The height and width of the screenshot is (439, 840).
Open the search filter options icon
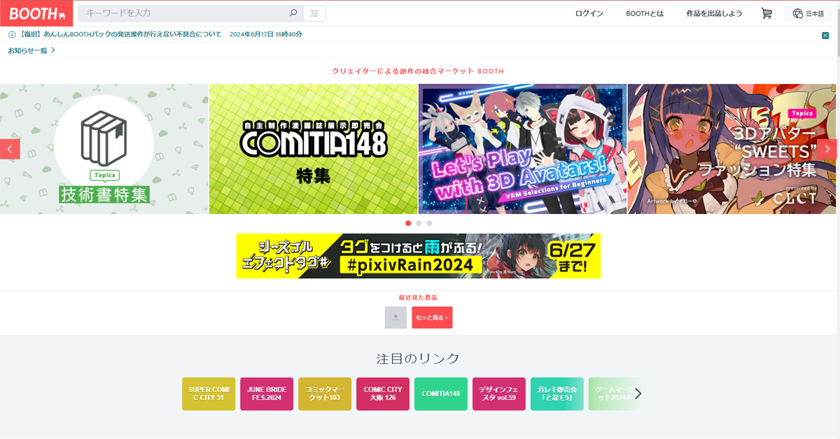(314, 13)
